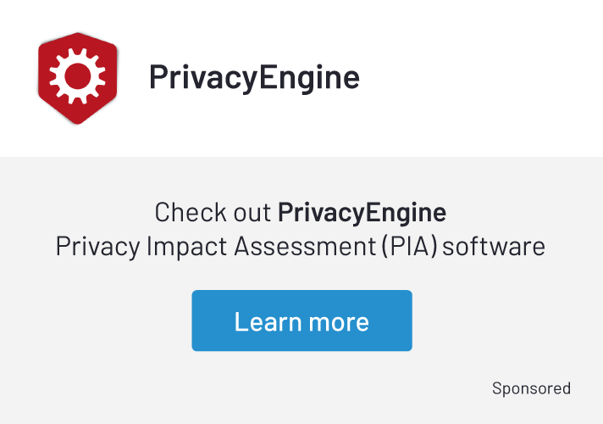Click the white gear inside the logo

coord(76,76)
